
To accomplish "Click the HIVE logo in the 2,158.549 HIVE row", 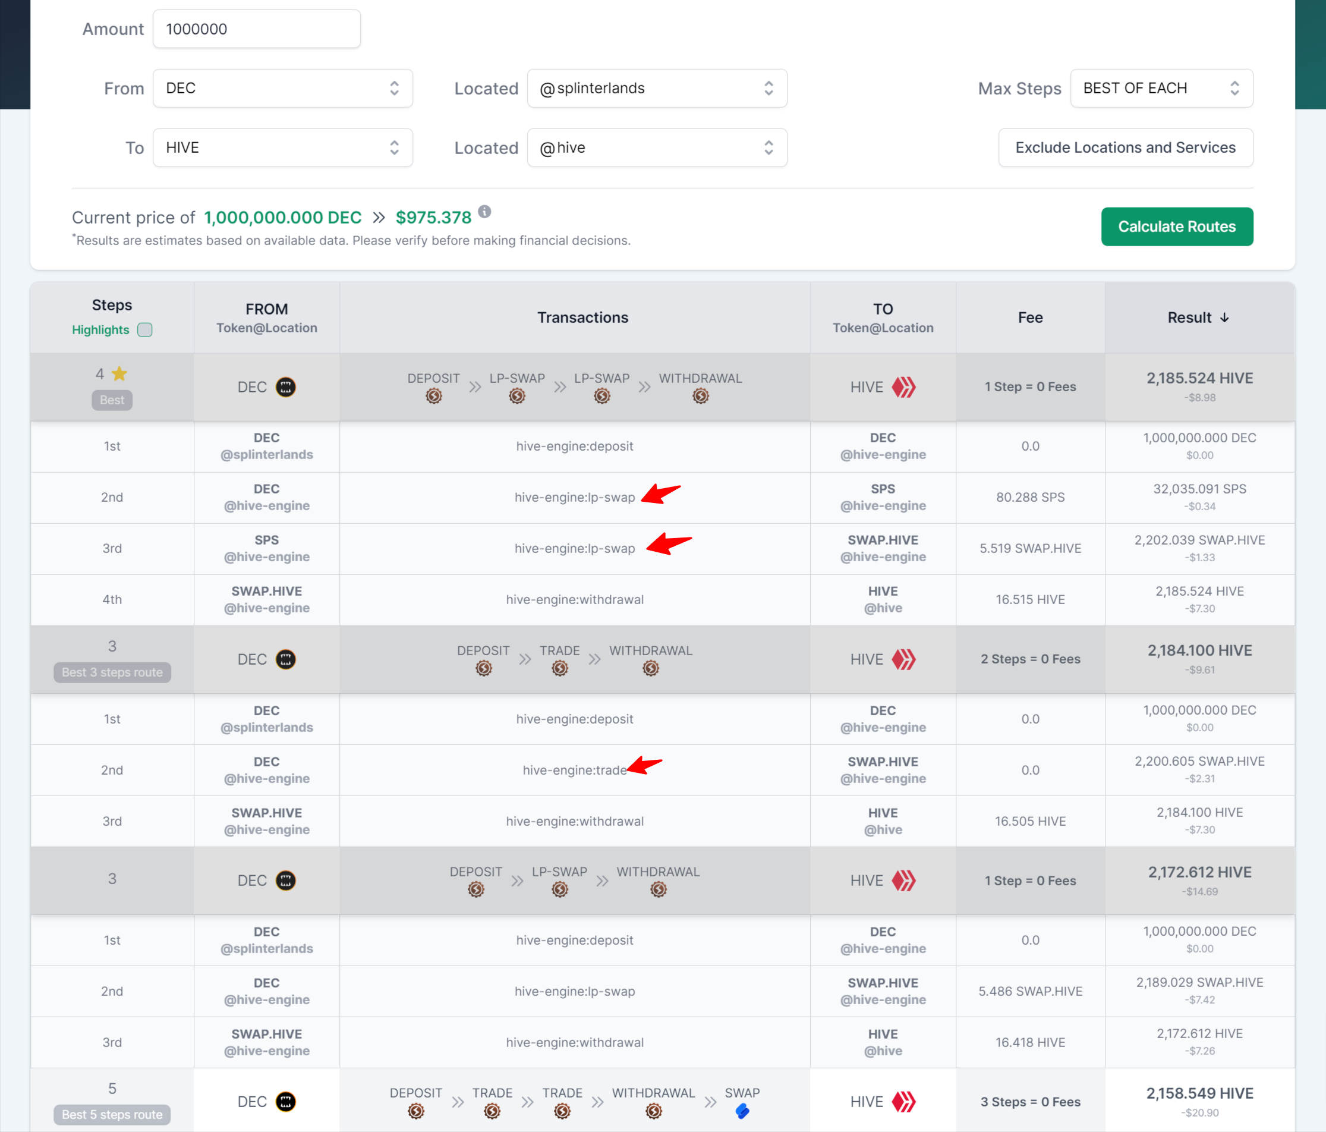I will [903, 1102].
